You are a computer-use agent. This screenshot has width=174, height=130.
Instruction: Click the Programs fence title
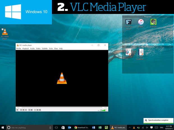[148, 17]
